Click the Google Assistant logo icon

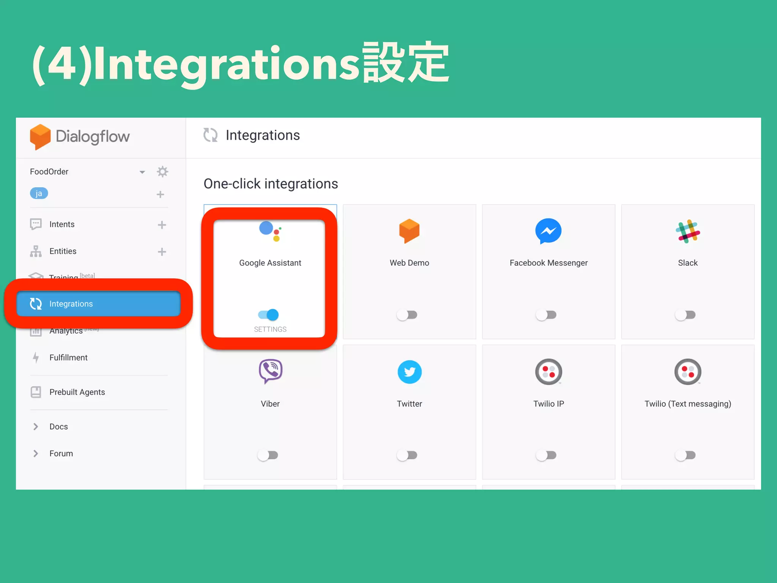coord(271,231)
